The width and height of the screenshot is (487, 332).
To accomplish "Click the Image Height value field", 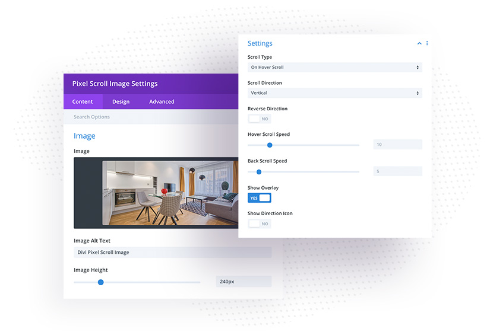I will [x=244, y=282].
